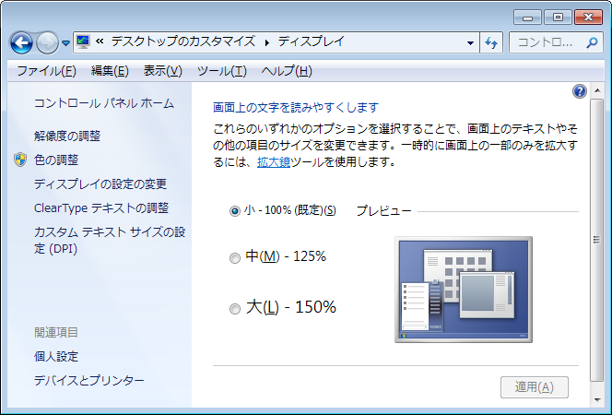Click the 適用(A) apply button

click(535, 387)
